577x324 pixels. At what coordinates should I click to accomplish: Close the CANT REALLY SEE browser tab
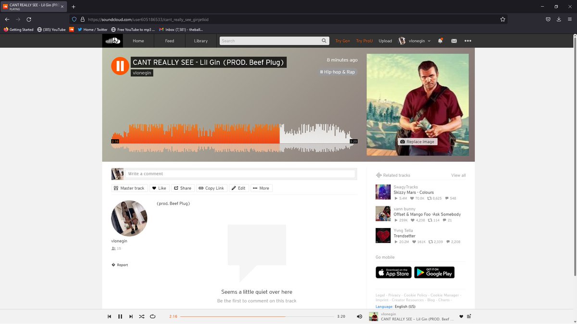click(62, 7)
